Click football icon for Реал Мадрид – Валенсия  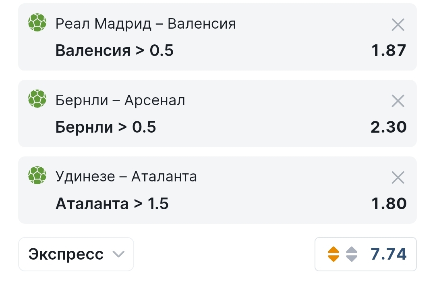pos(37,23)
